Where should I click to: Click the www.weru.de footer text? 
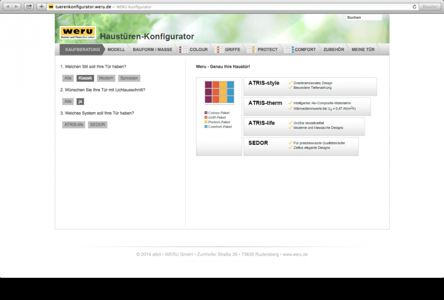click(x=295, y=254)
